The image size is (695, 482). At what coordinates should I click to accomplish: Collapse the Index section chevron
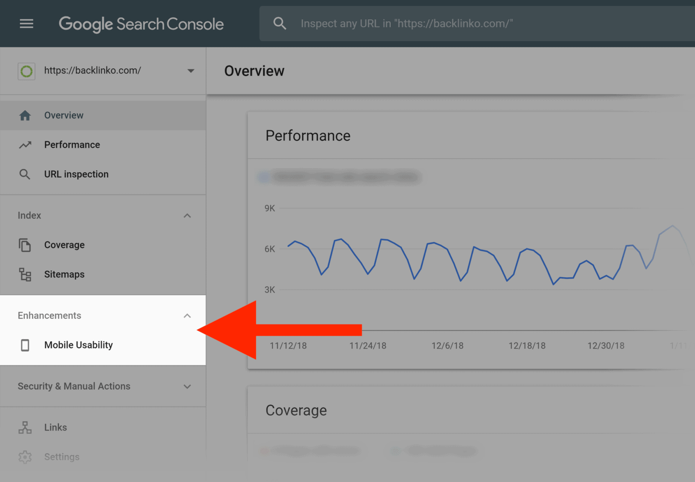coord(187,216)
